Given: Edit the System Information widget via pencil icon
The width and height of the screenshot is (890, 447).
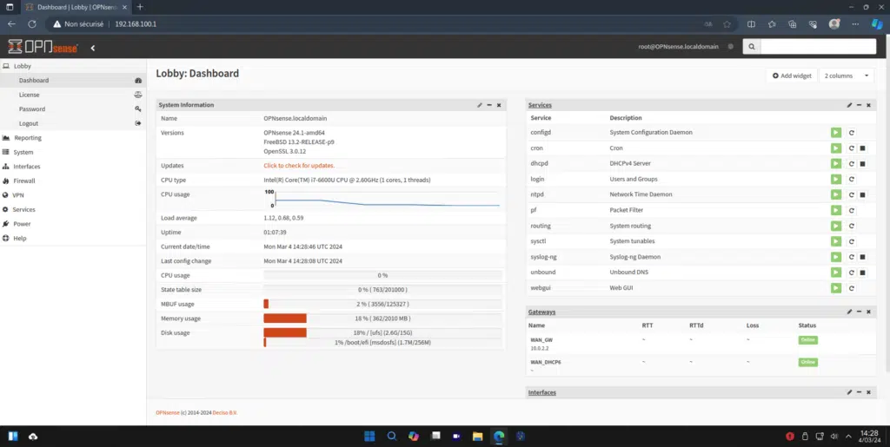Looking at the screenshot, I should pyautogui.click(x=480, y=105).
